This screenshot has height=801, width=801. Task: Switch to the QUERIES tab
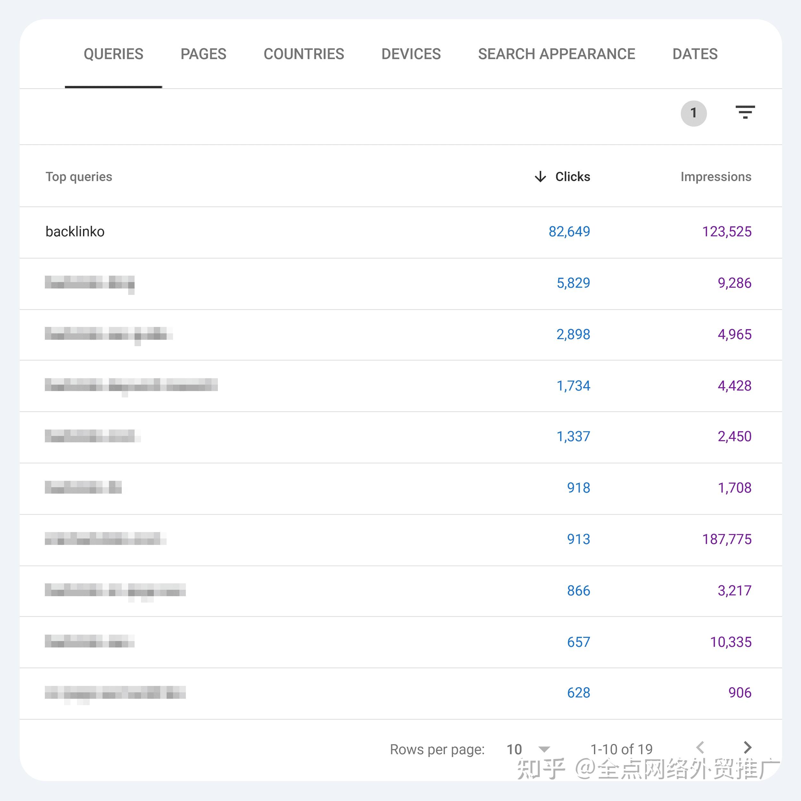click(x=113, y=54)
